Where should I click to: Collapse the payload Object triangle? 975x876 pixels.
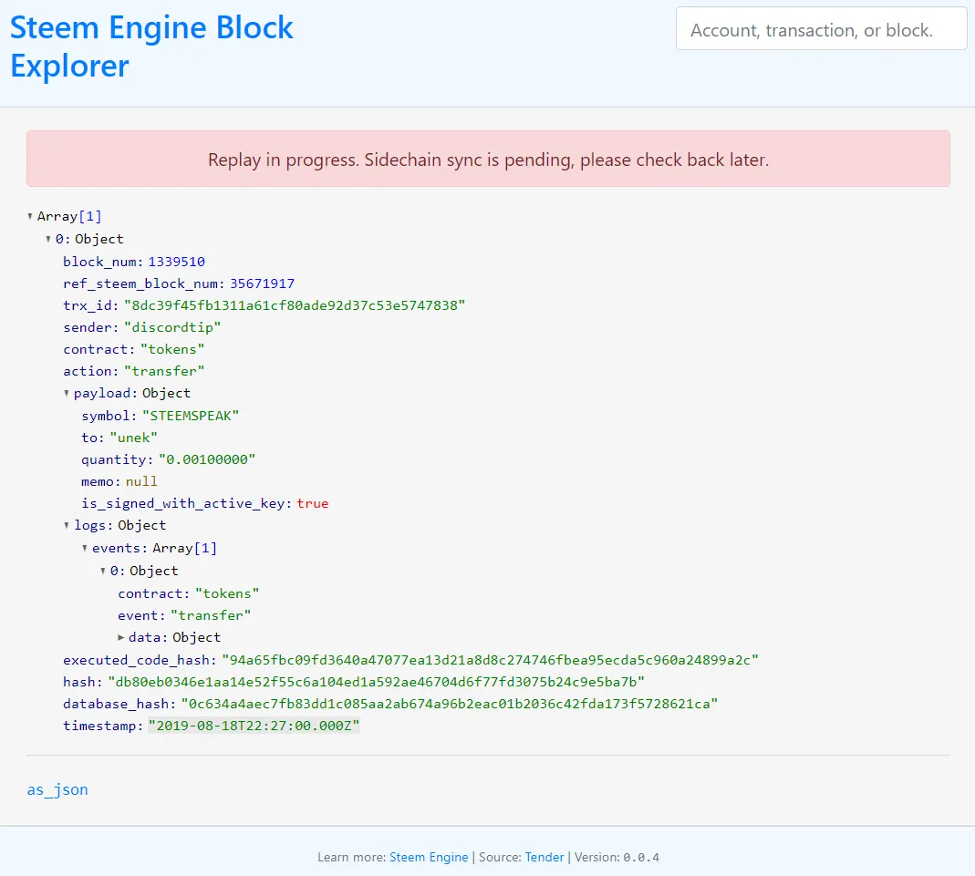(x=67, y=393)
